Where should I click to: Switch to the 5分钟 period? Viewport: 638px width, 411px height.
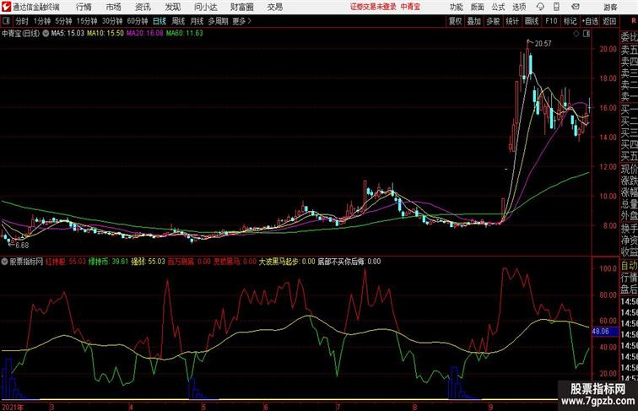pyautogui.click(x=63, y=21)
